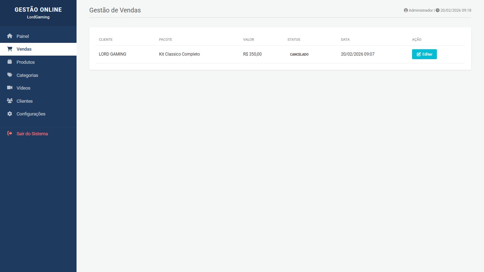Click the people icon beside Clientes

[x=10, y=101]
